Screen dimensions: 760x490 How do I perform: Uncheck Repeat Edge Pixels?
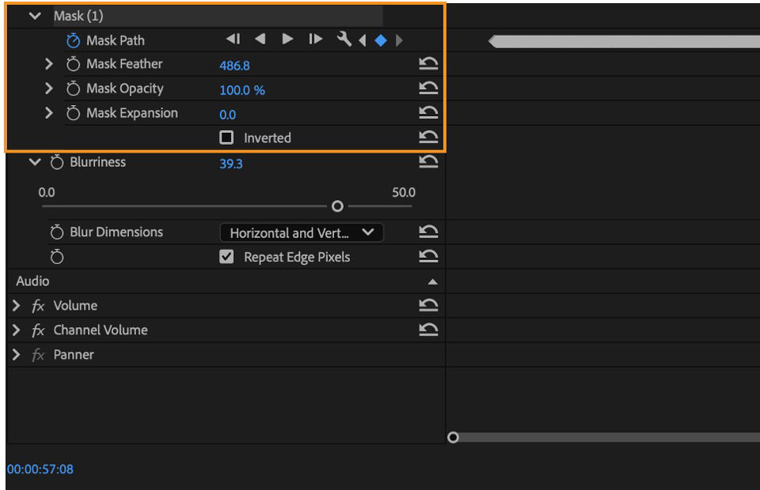tap(226, 256)
